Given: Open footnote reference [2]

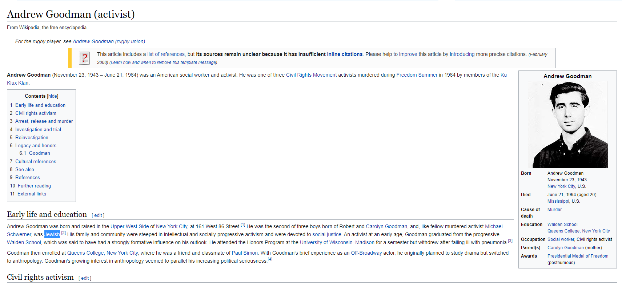Looking at the screenshot, I should [x=63, y=233].
